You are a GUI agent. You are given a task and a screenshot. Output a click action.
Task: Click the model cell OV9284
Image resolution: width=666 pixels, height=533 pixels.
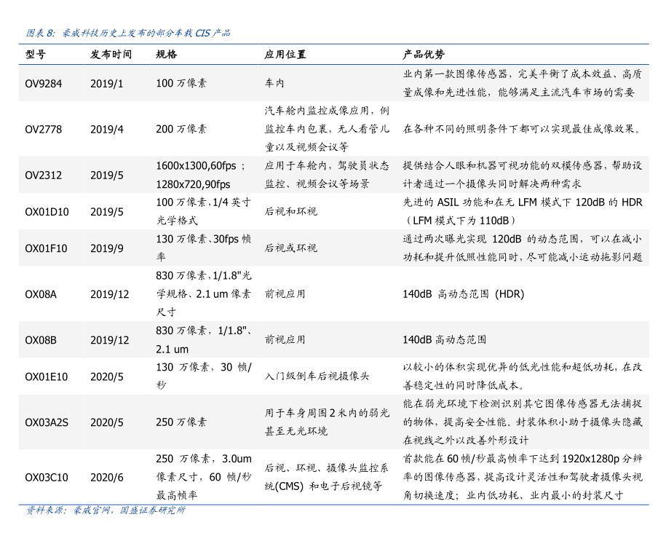(x=44, y=83)
